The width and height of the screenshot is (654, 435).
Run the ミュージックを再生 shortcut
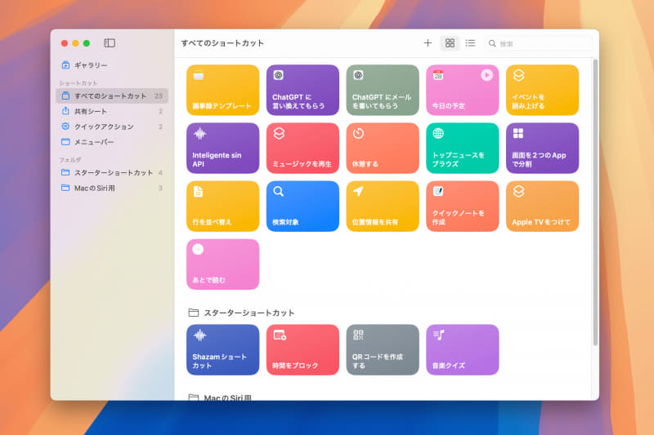302,149
